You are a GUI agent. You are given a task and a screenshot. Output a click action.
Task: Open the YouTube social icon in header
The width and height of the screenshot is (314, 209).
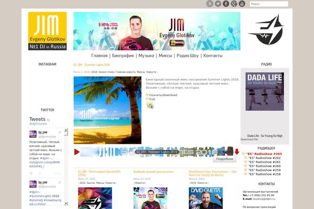pyautogui.click(x=242, y=4)
